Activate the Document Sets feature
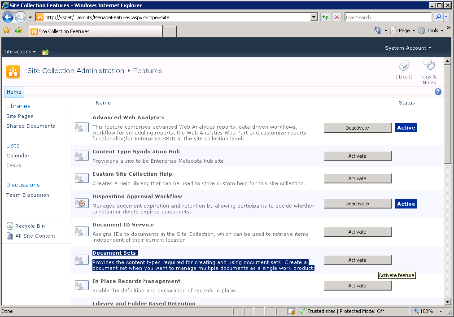 358,260
